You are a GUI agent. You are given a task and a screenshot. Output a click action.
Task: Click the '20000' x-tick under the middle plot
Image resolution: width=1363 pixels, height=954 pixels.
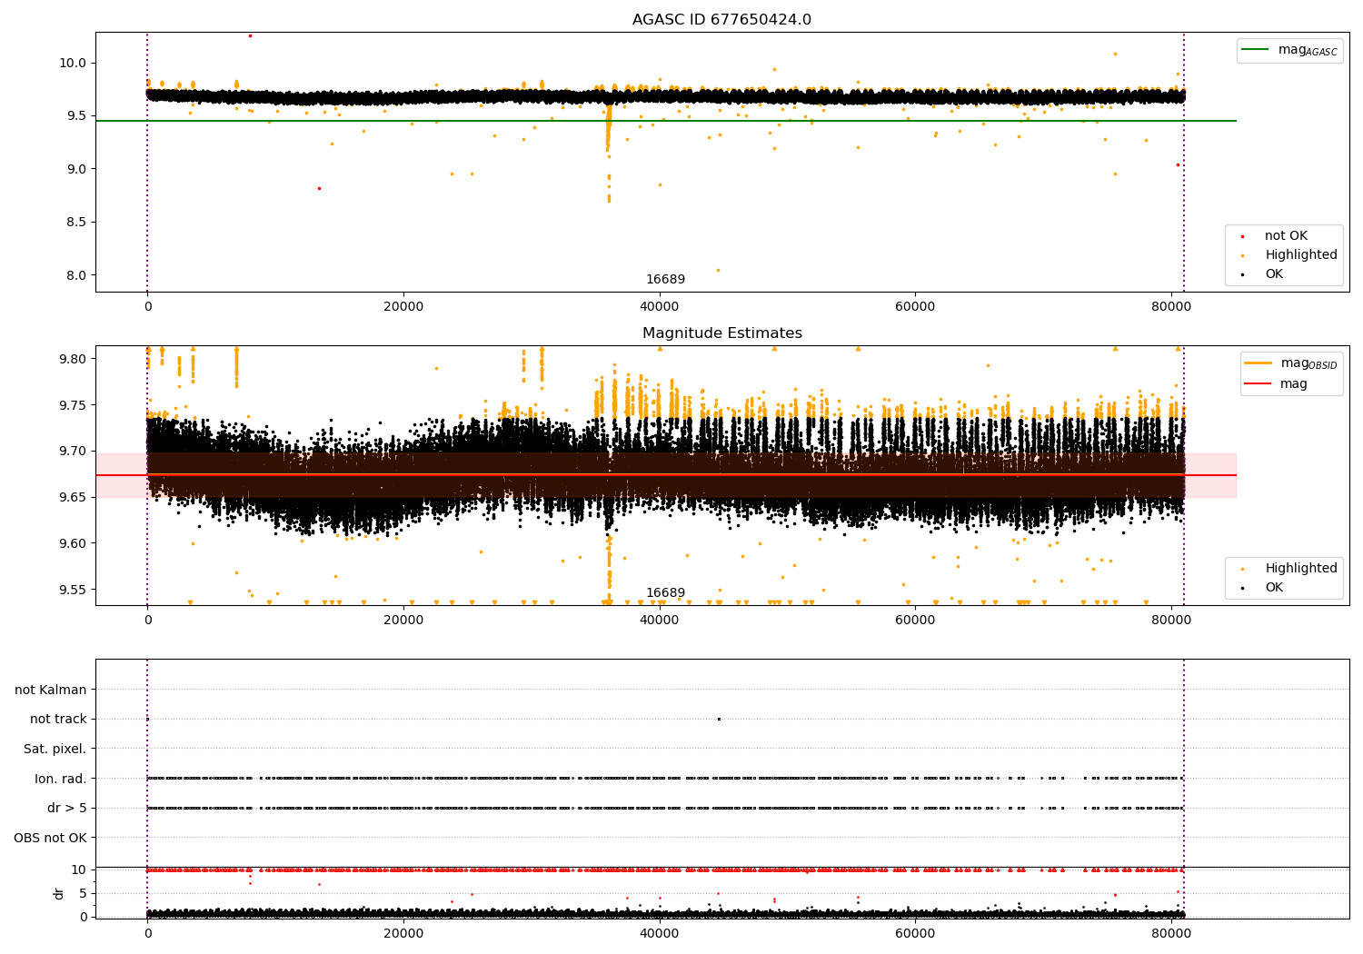(x=403, y=620)
